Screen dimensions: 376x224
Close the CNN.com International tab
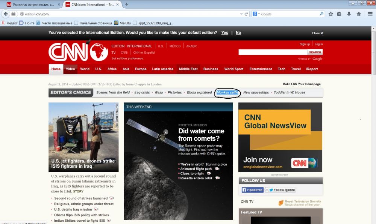(x=117, y=5)
